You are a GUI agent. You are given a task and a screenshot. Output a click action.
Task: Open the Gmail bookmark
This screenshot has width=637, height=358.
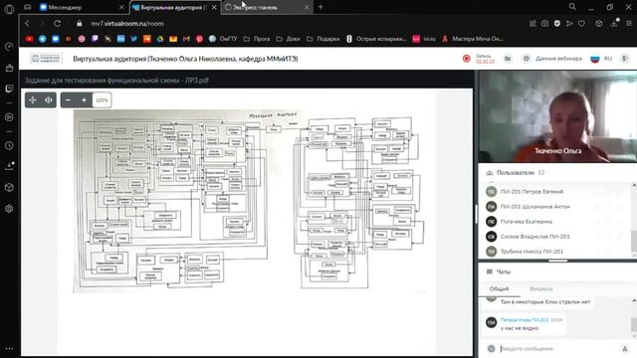186,39
